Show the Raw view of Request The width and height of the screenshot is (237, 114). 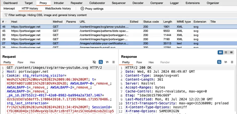coord(20,62)
